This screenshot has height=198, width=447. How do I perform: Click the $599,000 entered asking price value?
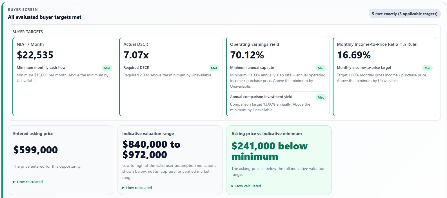[35, 150]
